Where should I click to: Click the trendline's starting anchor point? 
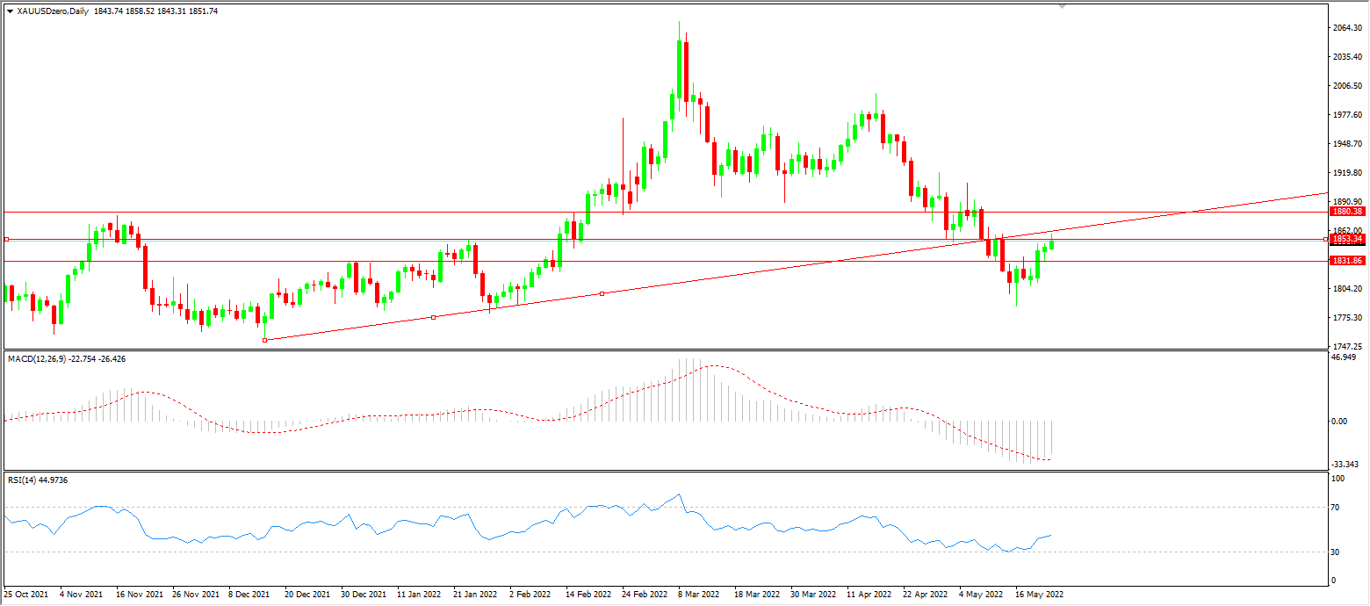tap(264, 340)
